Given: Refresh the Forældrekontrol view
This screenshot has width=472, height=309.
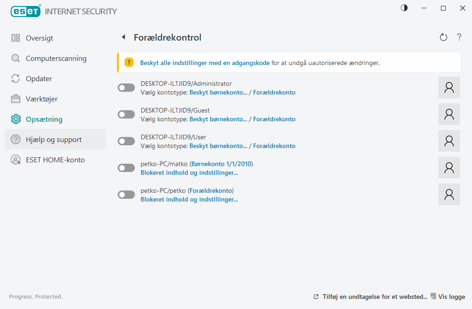Looking at the screenshot, I should (x=443, y=37).
